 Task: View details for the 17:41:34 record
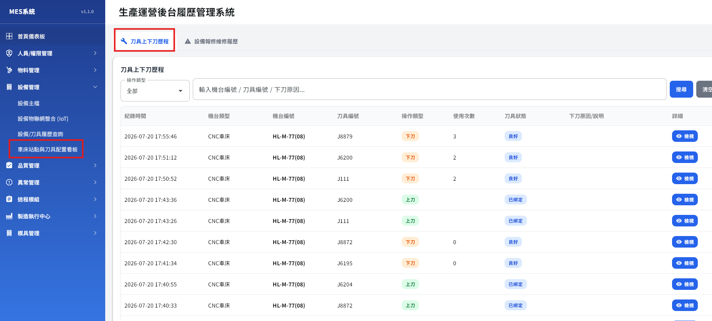tap(685, 263)
